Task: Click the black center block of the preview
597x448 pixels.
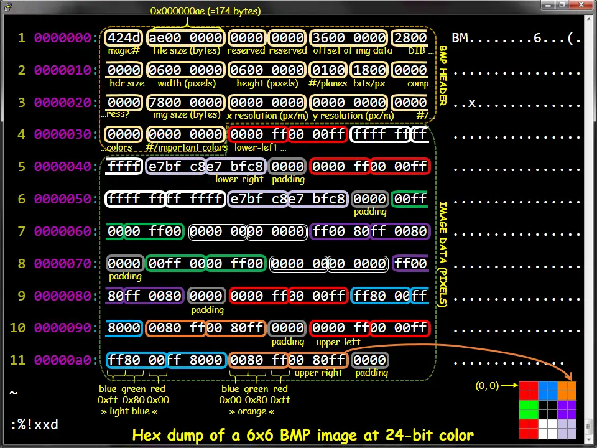Action: [547, 409]
